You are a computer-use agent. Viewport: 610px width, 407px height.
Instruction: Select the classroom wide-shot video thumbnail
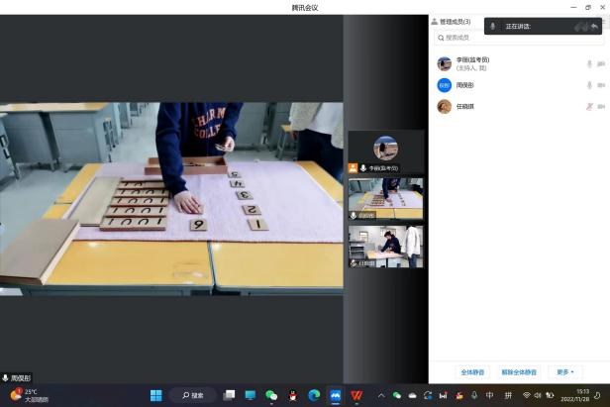pyautogui.click(x=385, y=247)
